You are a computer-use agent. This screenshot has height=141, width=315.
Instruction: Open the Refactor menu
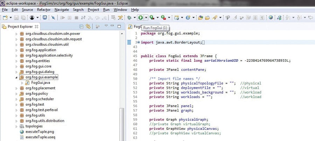click(x=43, y=10)
